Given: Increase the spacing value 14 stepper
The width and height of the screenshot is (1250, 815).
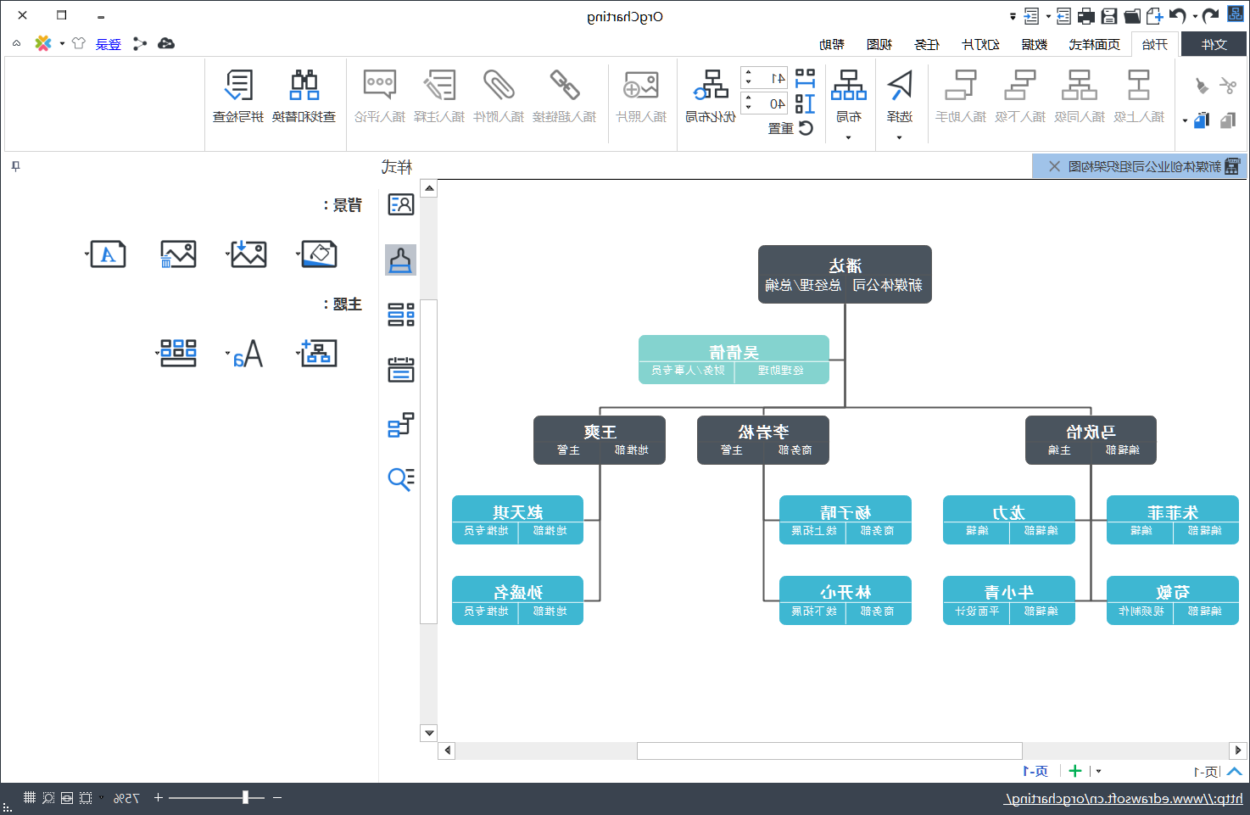Looking at the screenshot, I should [x=748, y=74].
